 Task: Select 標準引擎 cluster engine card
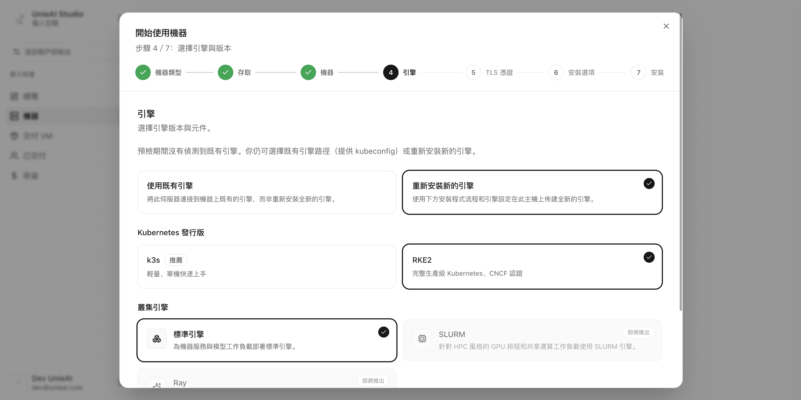pos(267,340)
